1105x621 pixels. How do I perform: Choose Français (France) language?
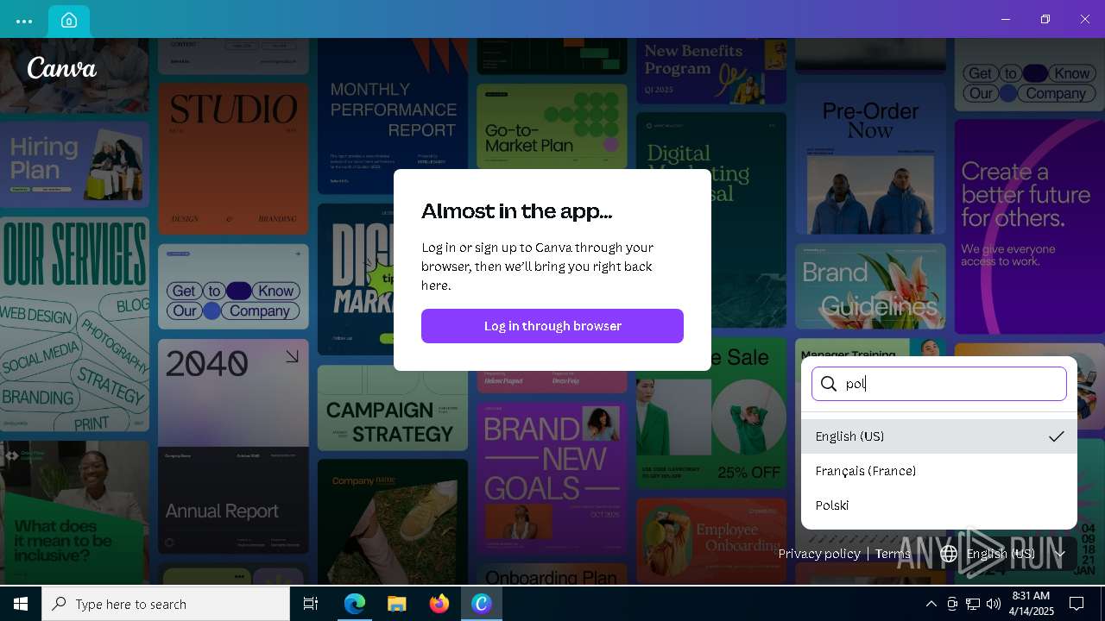[939, 471]
